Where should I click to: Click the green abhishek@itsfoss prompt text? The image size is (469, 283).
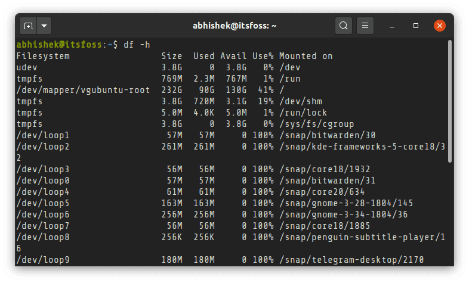point(60,45)
